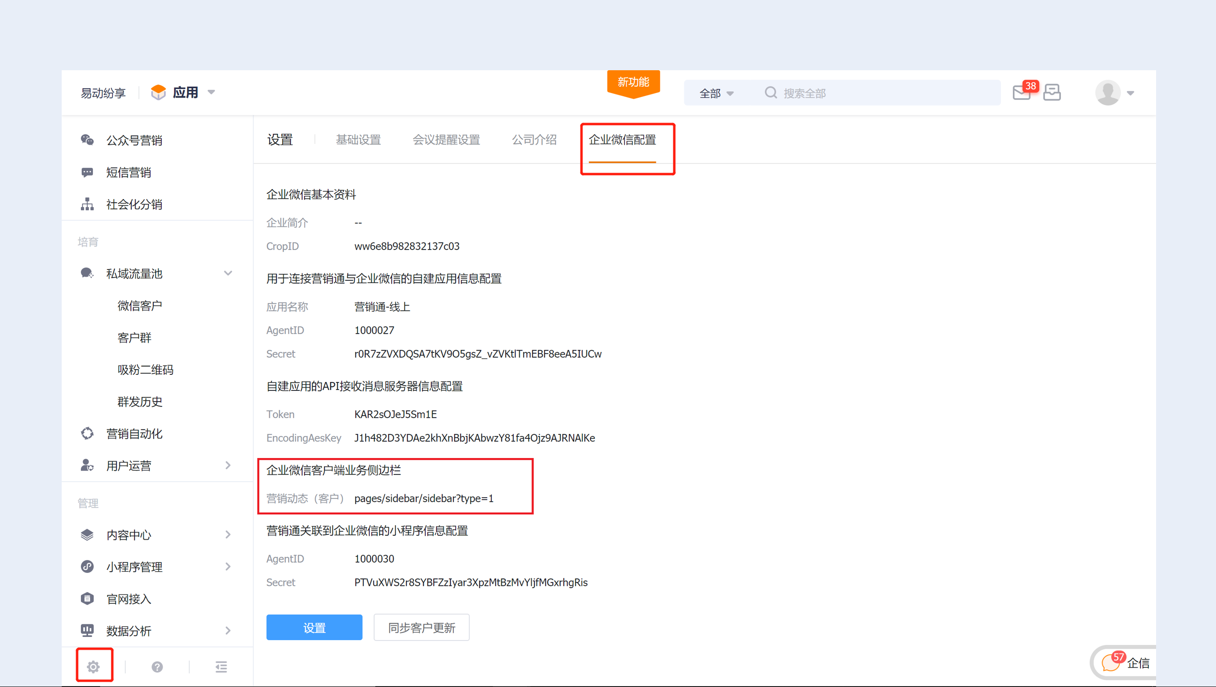Screen dimensions: 1216x687
Task: Click the 官网接入 hexagon icon
Action: click(87, 599)
